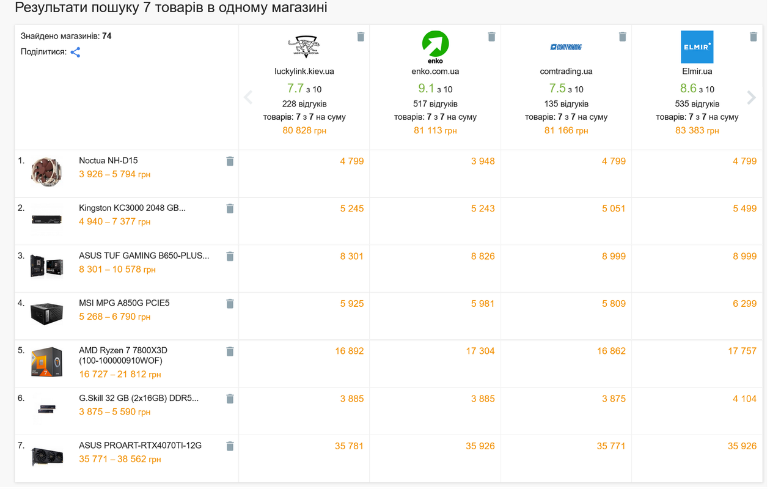
Task: Delete G.Skill 32 GB DDR5 item
Action: tap(230, 399)
